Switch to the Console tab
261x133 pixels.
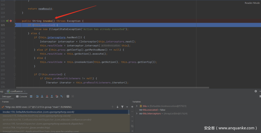[x=22, y=97]
